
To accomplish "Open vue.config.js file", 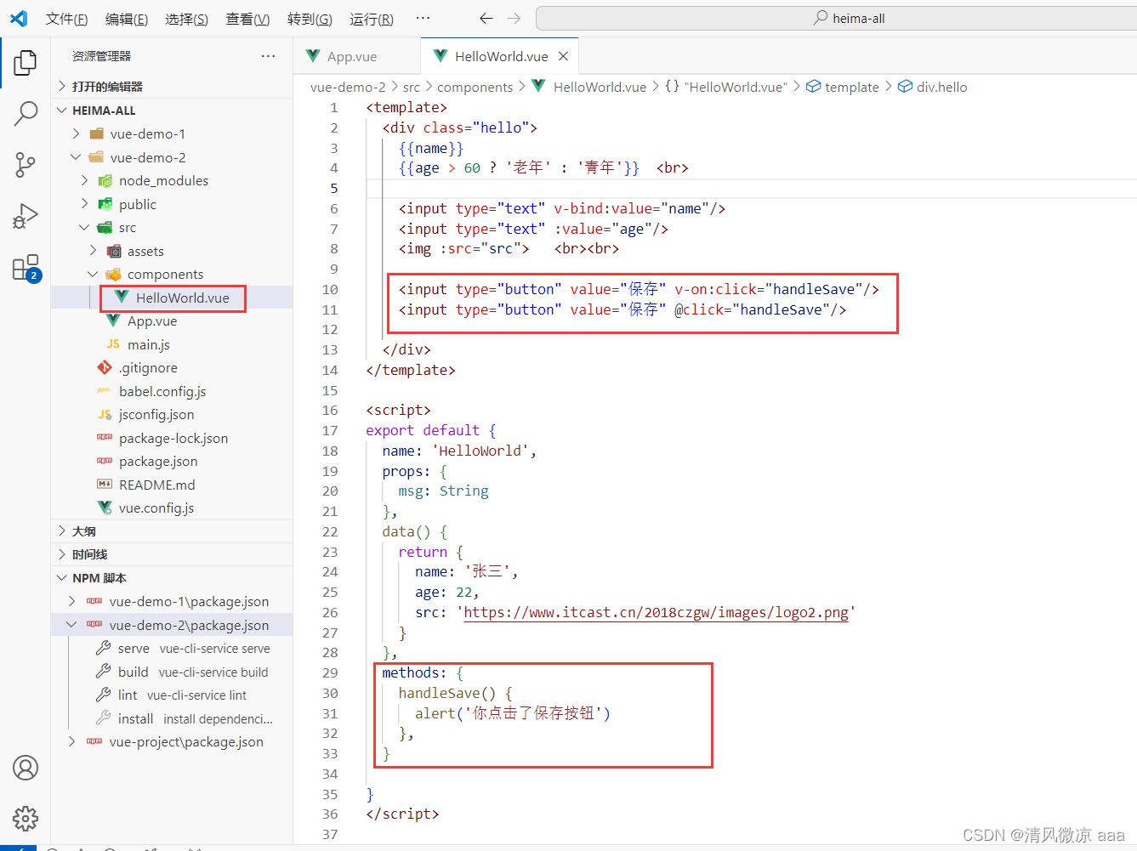I will 172,508.
